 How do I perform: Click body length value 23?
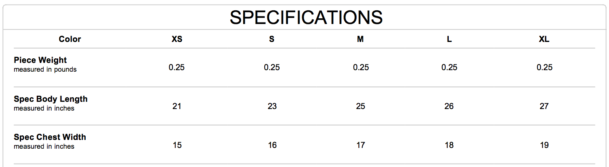272,106
